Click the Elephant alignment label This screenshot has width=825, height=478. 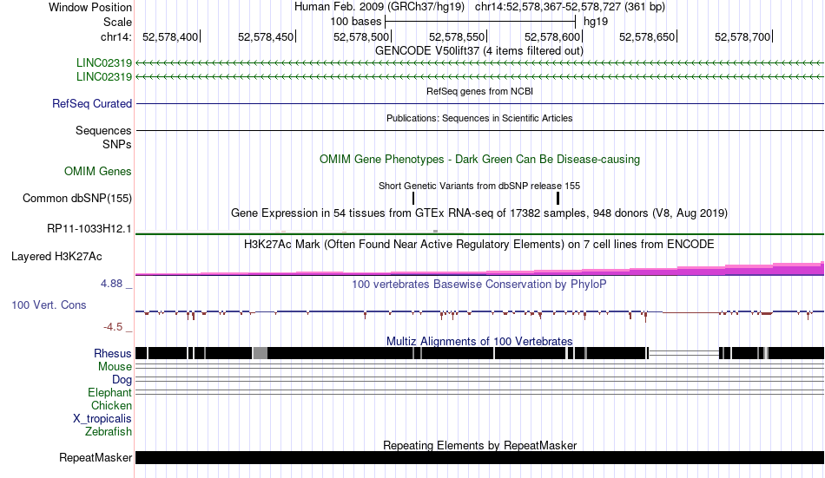[110, 393]
